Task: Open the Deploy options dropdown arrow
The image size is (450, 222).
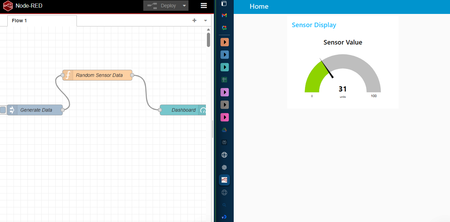Action: click(184, 6)
